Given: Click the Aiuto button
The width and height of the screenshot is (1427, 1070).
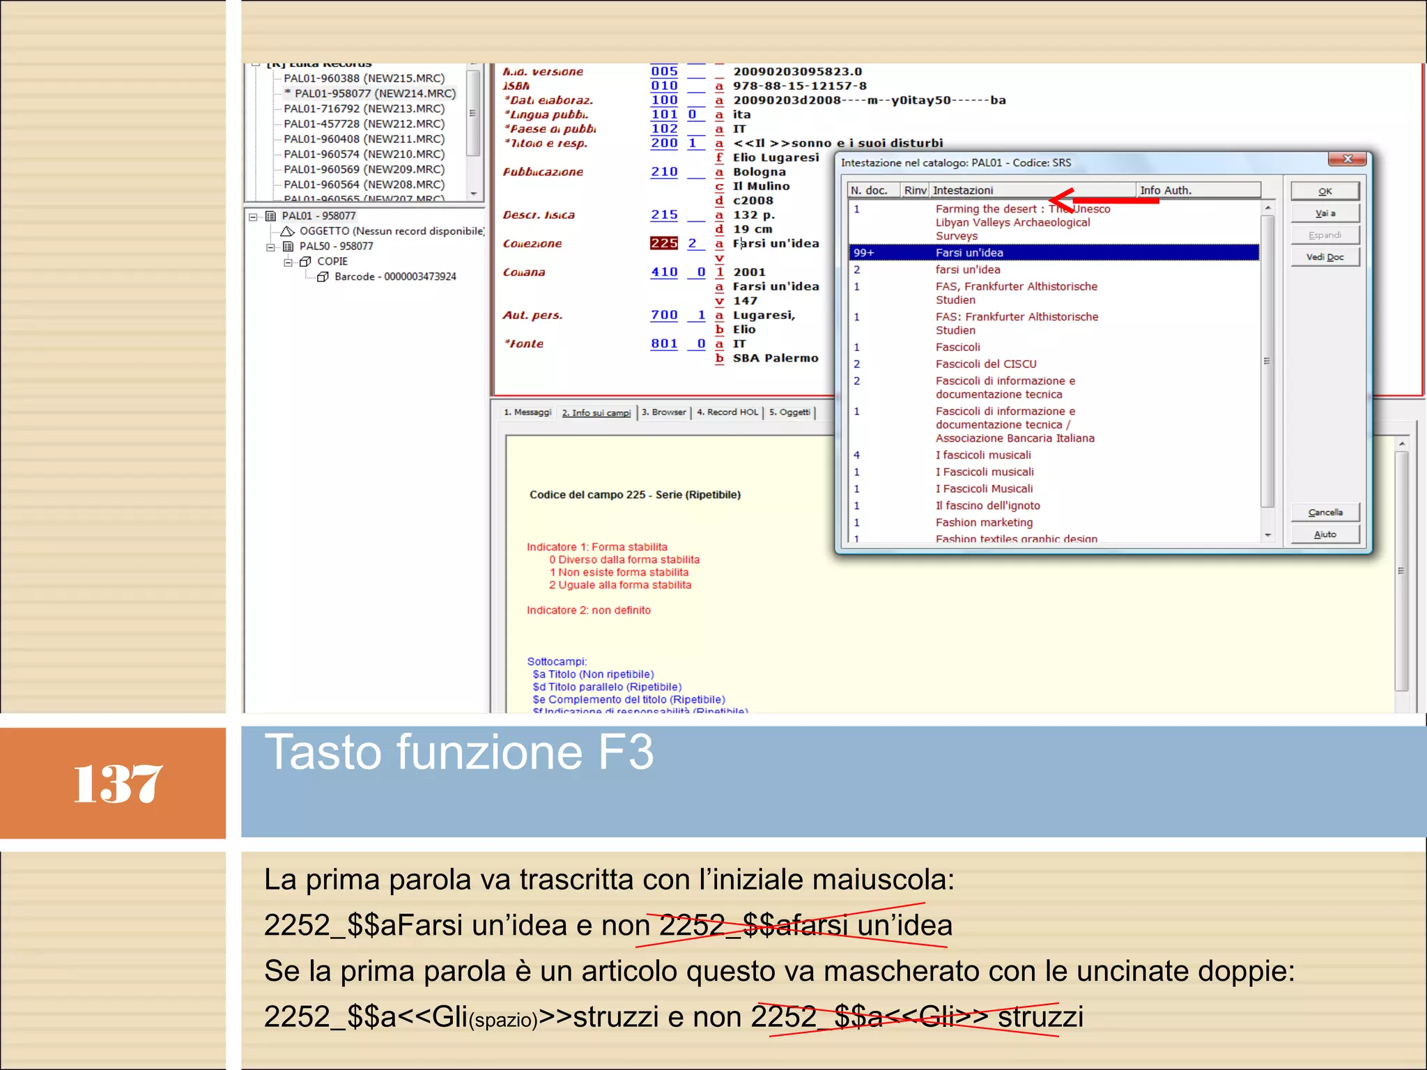Looking at the screenshot, I should click(x=1325, y=534).
